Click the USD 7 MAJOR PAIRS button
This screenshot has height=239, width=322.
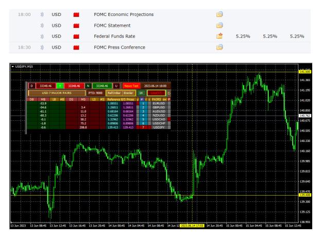coord(57,93)
